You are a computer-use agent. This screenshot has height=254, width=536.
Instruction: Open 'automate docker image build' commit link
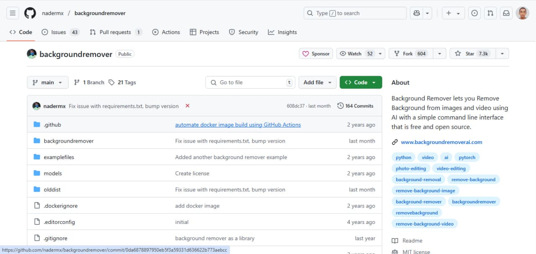[x=238, y=125]
